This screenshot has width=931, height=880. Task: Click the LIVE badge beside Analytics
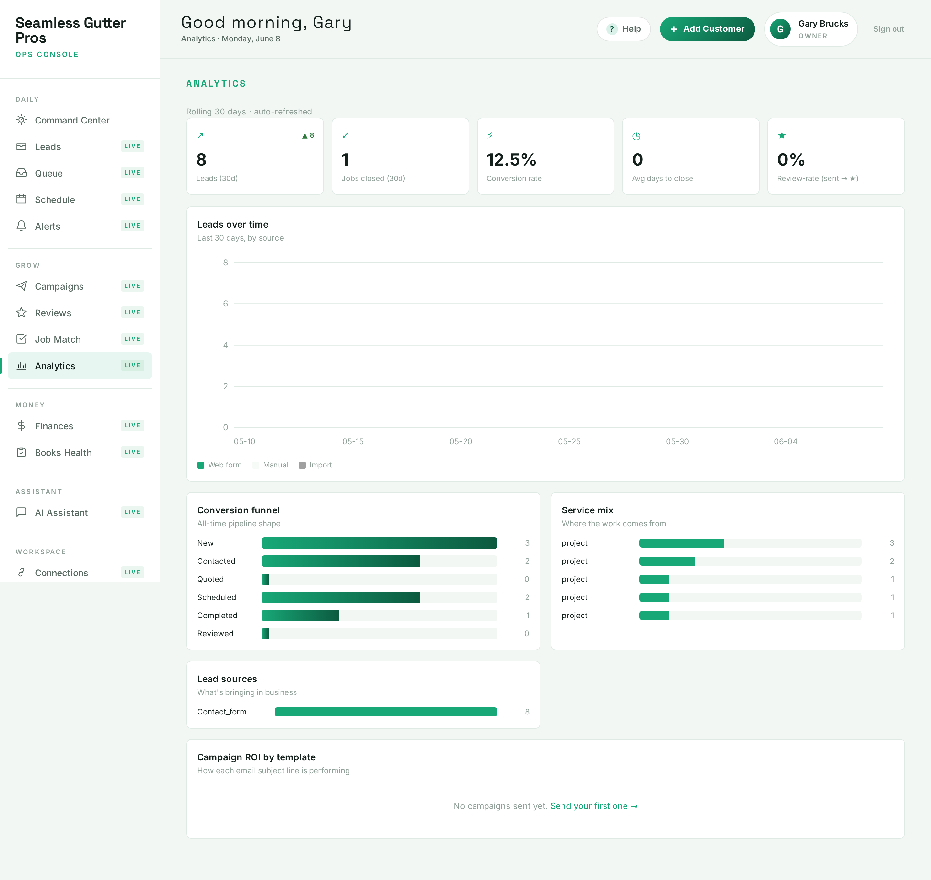tap(132, 365)
